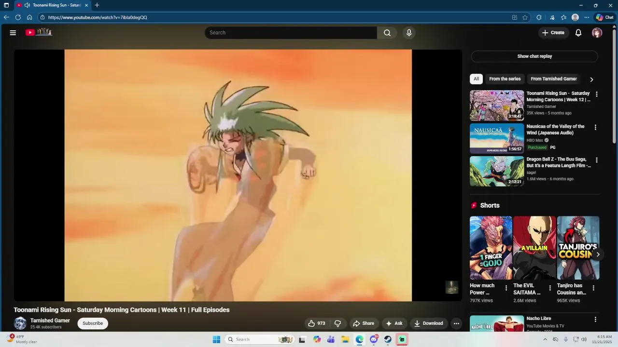
Task: Select the From the series chip
Action: tap(505, 79)
